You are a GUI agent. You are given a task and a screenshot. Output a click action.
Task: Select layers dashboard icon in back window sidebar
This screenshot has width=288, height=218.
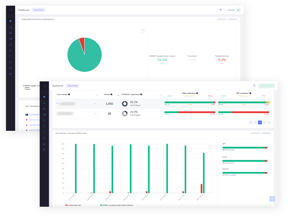tap(11, 21)
